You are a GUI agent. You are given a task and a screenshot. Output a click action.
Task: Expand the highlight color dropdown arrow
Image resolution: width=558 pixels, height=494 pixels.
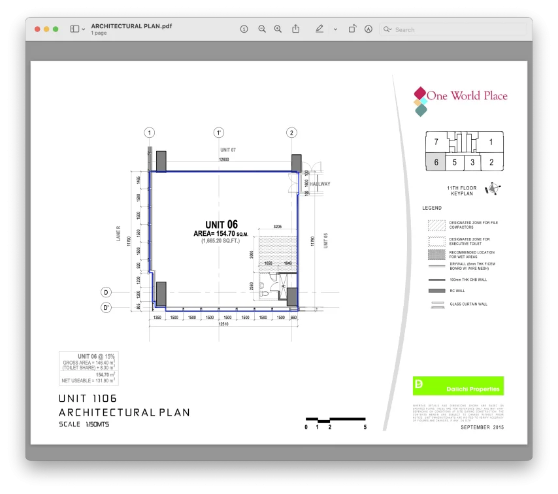335,29
